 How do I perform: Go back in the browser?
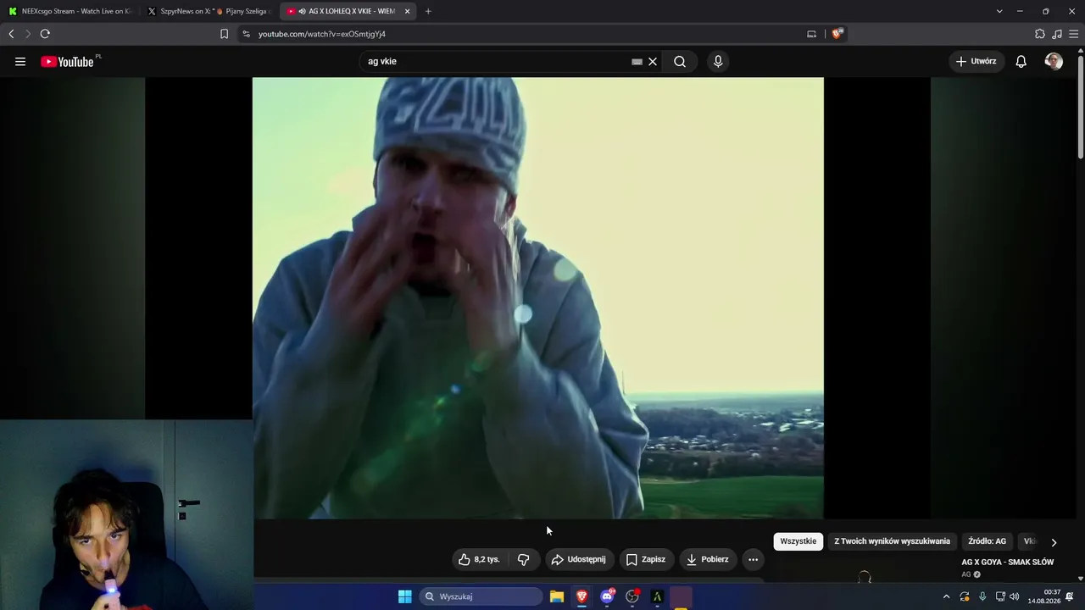click(11, 34)
